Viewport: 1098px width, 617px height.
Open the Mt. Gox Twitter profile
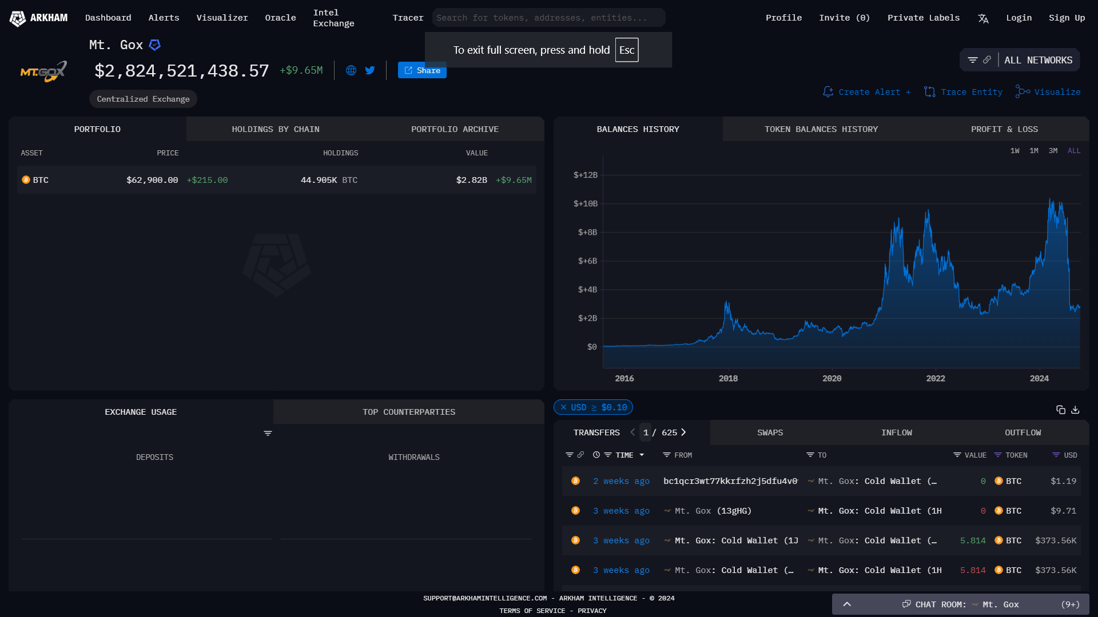tap(370, 70)
